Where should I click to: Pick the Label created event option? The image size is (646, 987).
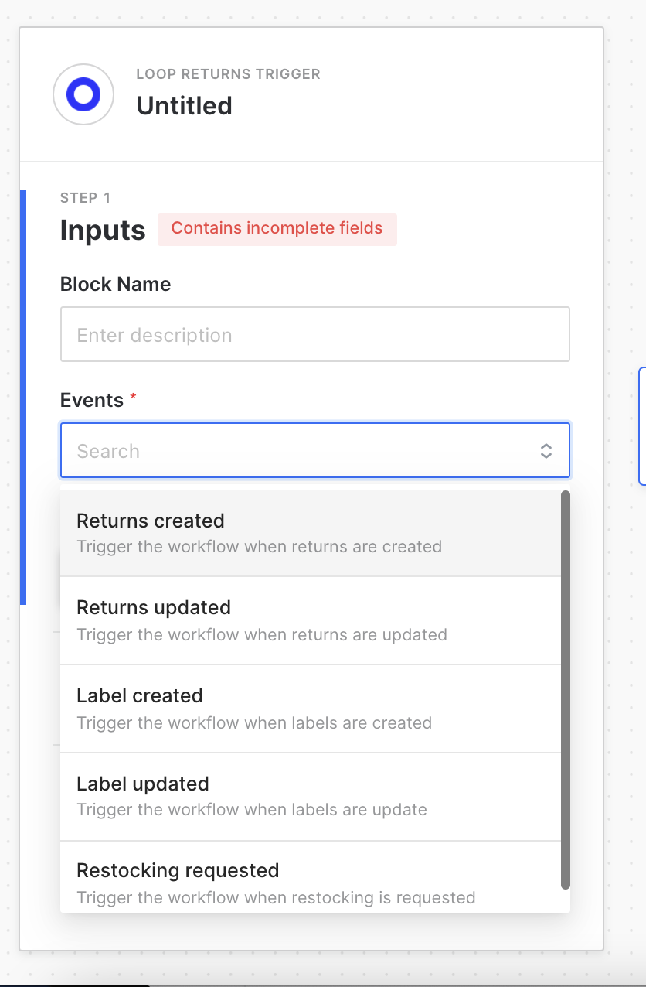pos(311,709)
